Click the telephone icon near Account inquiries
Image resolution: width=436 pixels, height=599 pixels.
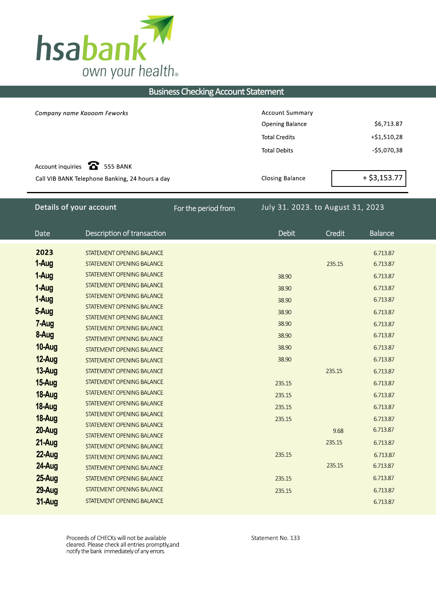[93, 166]
